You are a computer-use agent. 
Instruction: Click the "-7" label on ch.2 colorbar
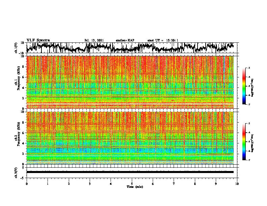249,160
